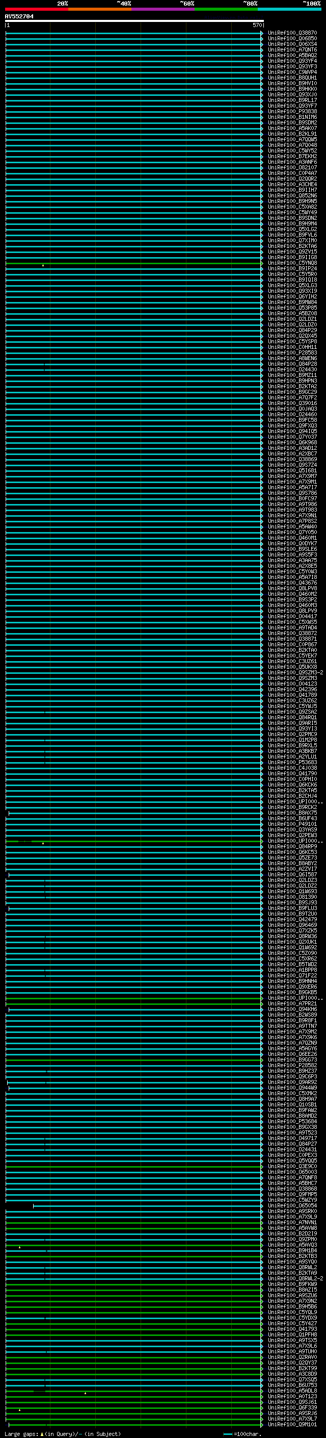Select hit UniRef100_B9RL17
The image size is (326, 1438).
[292, 100]
